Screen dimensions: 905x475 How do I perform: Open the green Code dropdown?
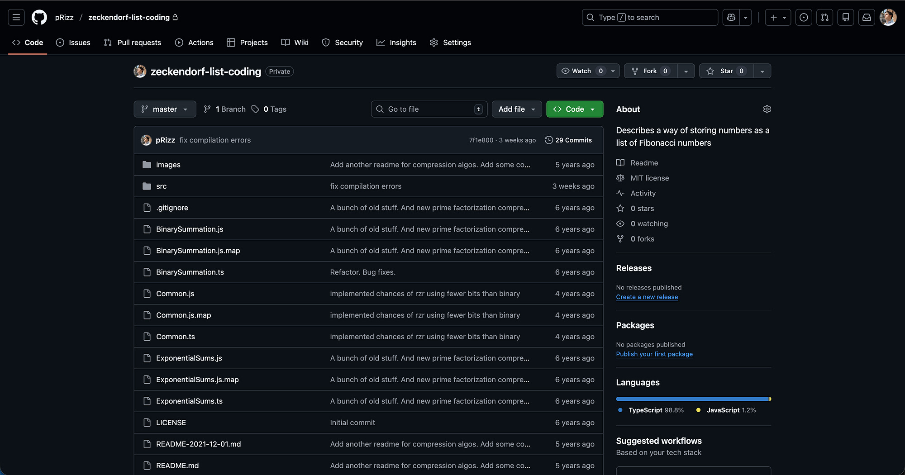(575, 109)
